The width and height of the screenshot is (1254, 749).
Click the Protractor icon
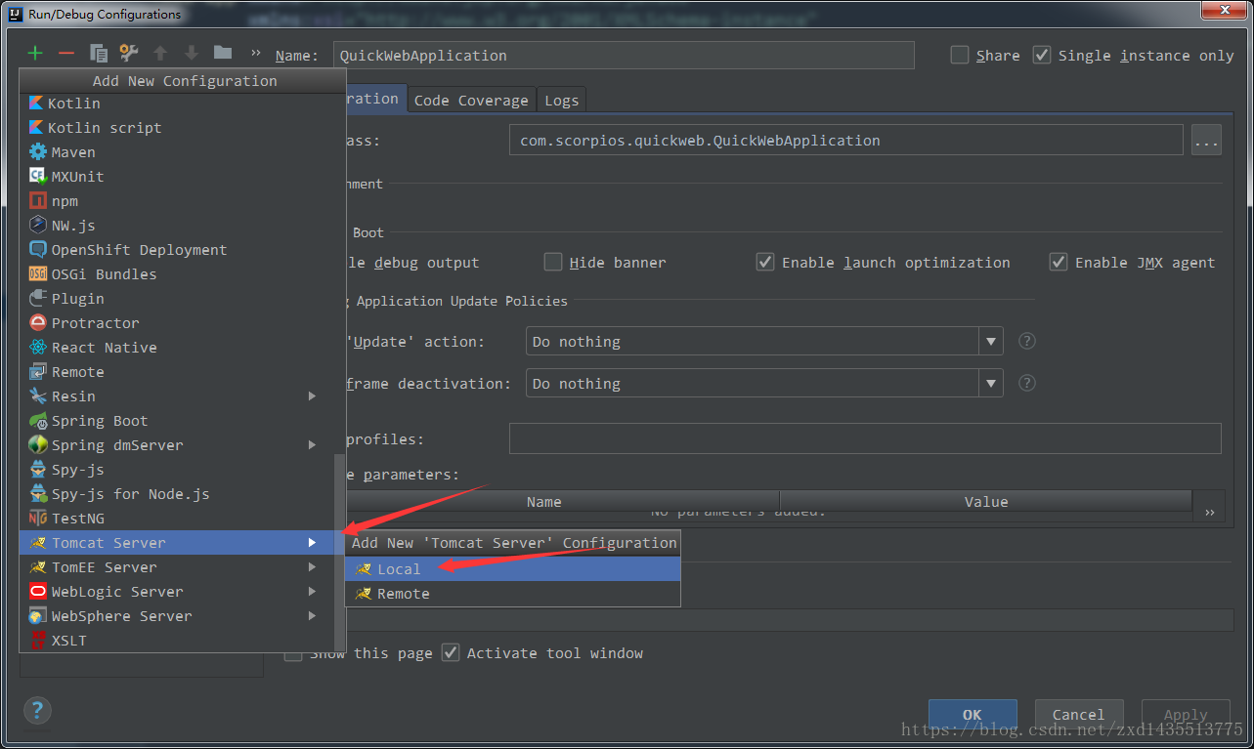pyautogui.click(x=38, y=322)
